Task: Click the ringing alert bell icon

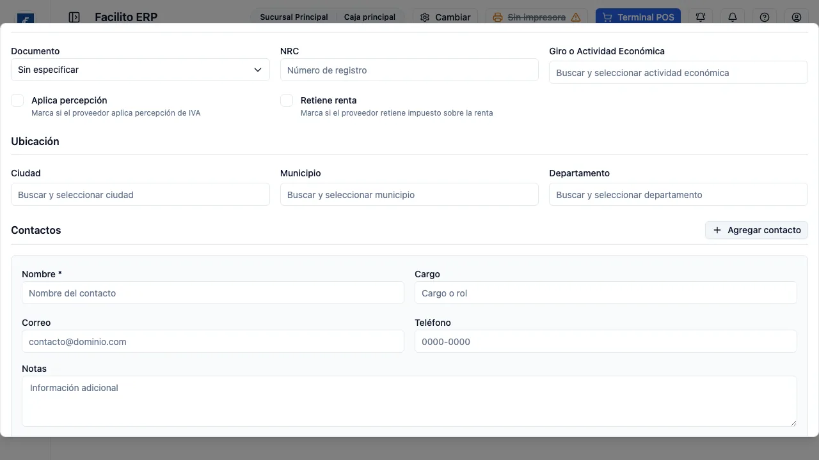Action: tap(701, 17)
